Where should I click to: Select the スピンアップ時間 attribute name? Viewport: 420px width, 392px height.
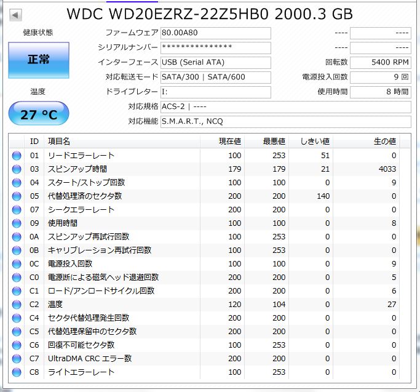coord(77,169)
